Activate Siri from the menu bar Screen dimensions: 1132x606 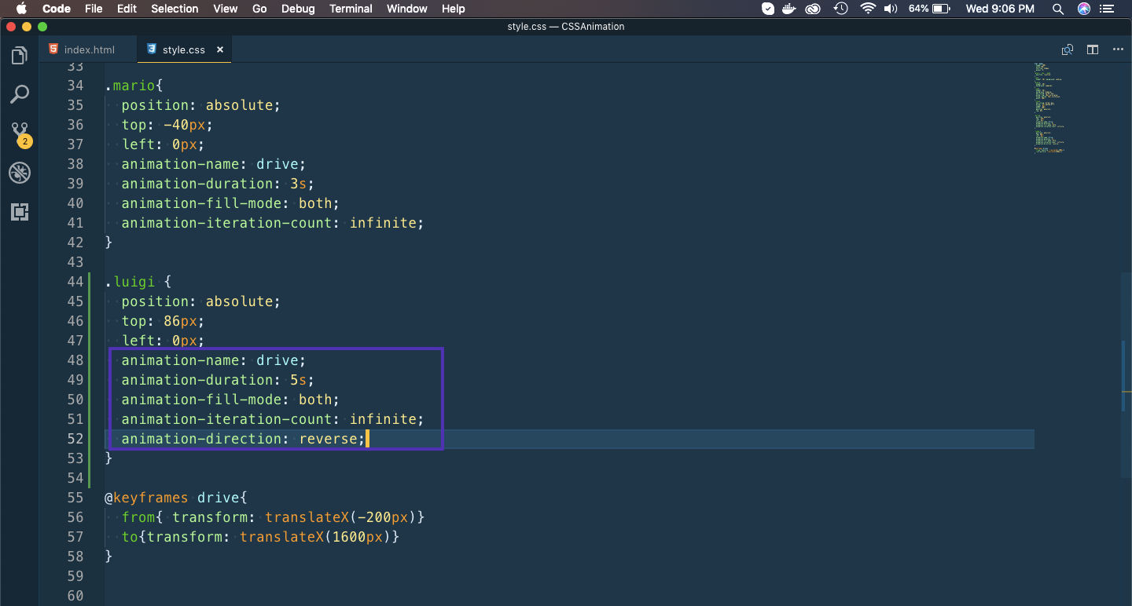coord(1084,9)
